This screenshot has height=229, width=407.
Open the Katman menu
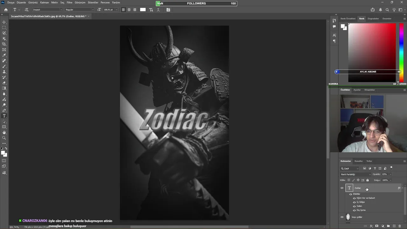click(x=45, y=3)
